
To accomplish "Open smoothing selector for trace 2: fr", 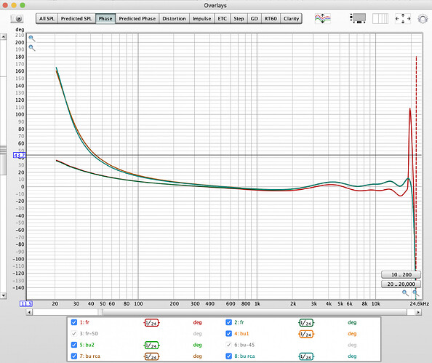I will click(x=306, y=323).
